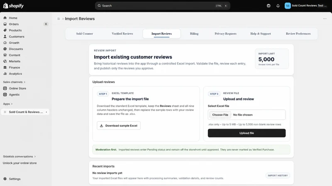Open the Growth icon in sidebar
332x186 pixels.
(x=5, y=43)
